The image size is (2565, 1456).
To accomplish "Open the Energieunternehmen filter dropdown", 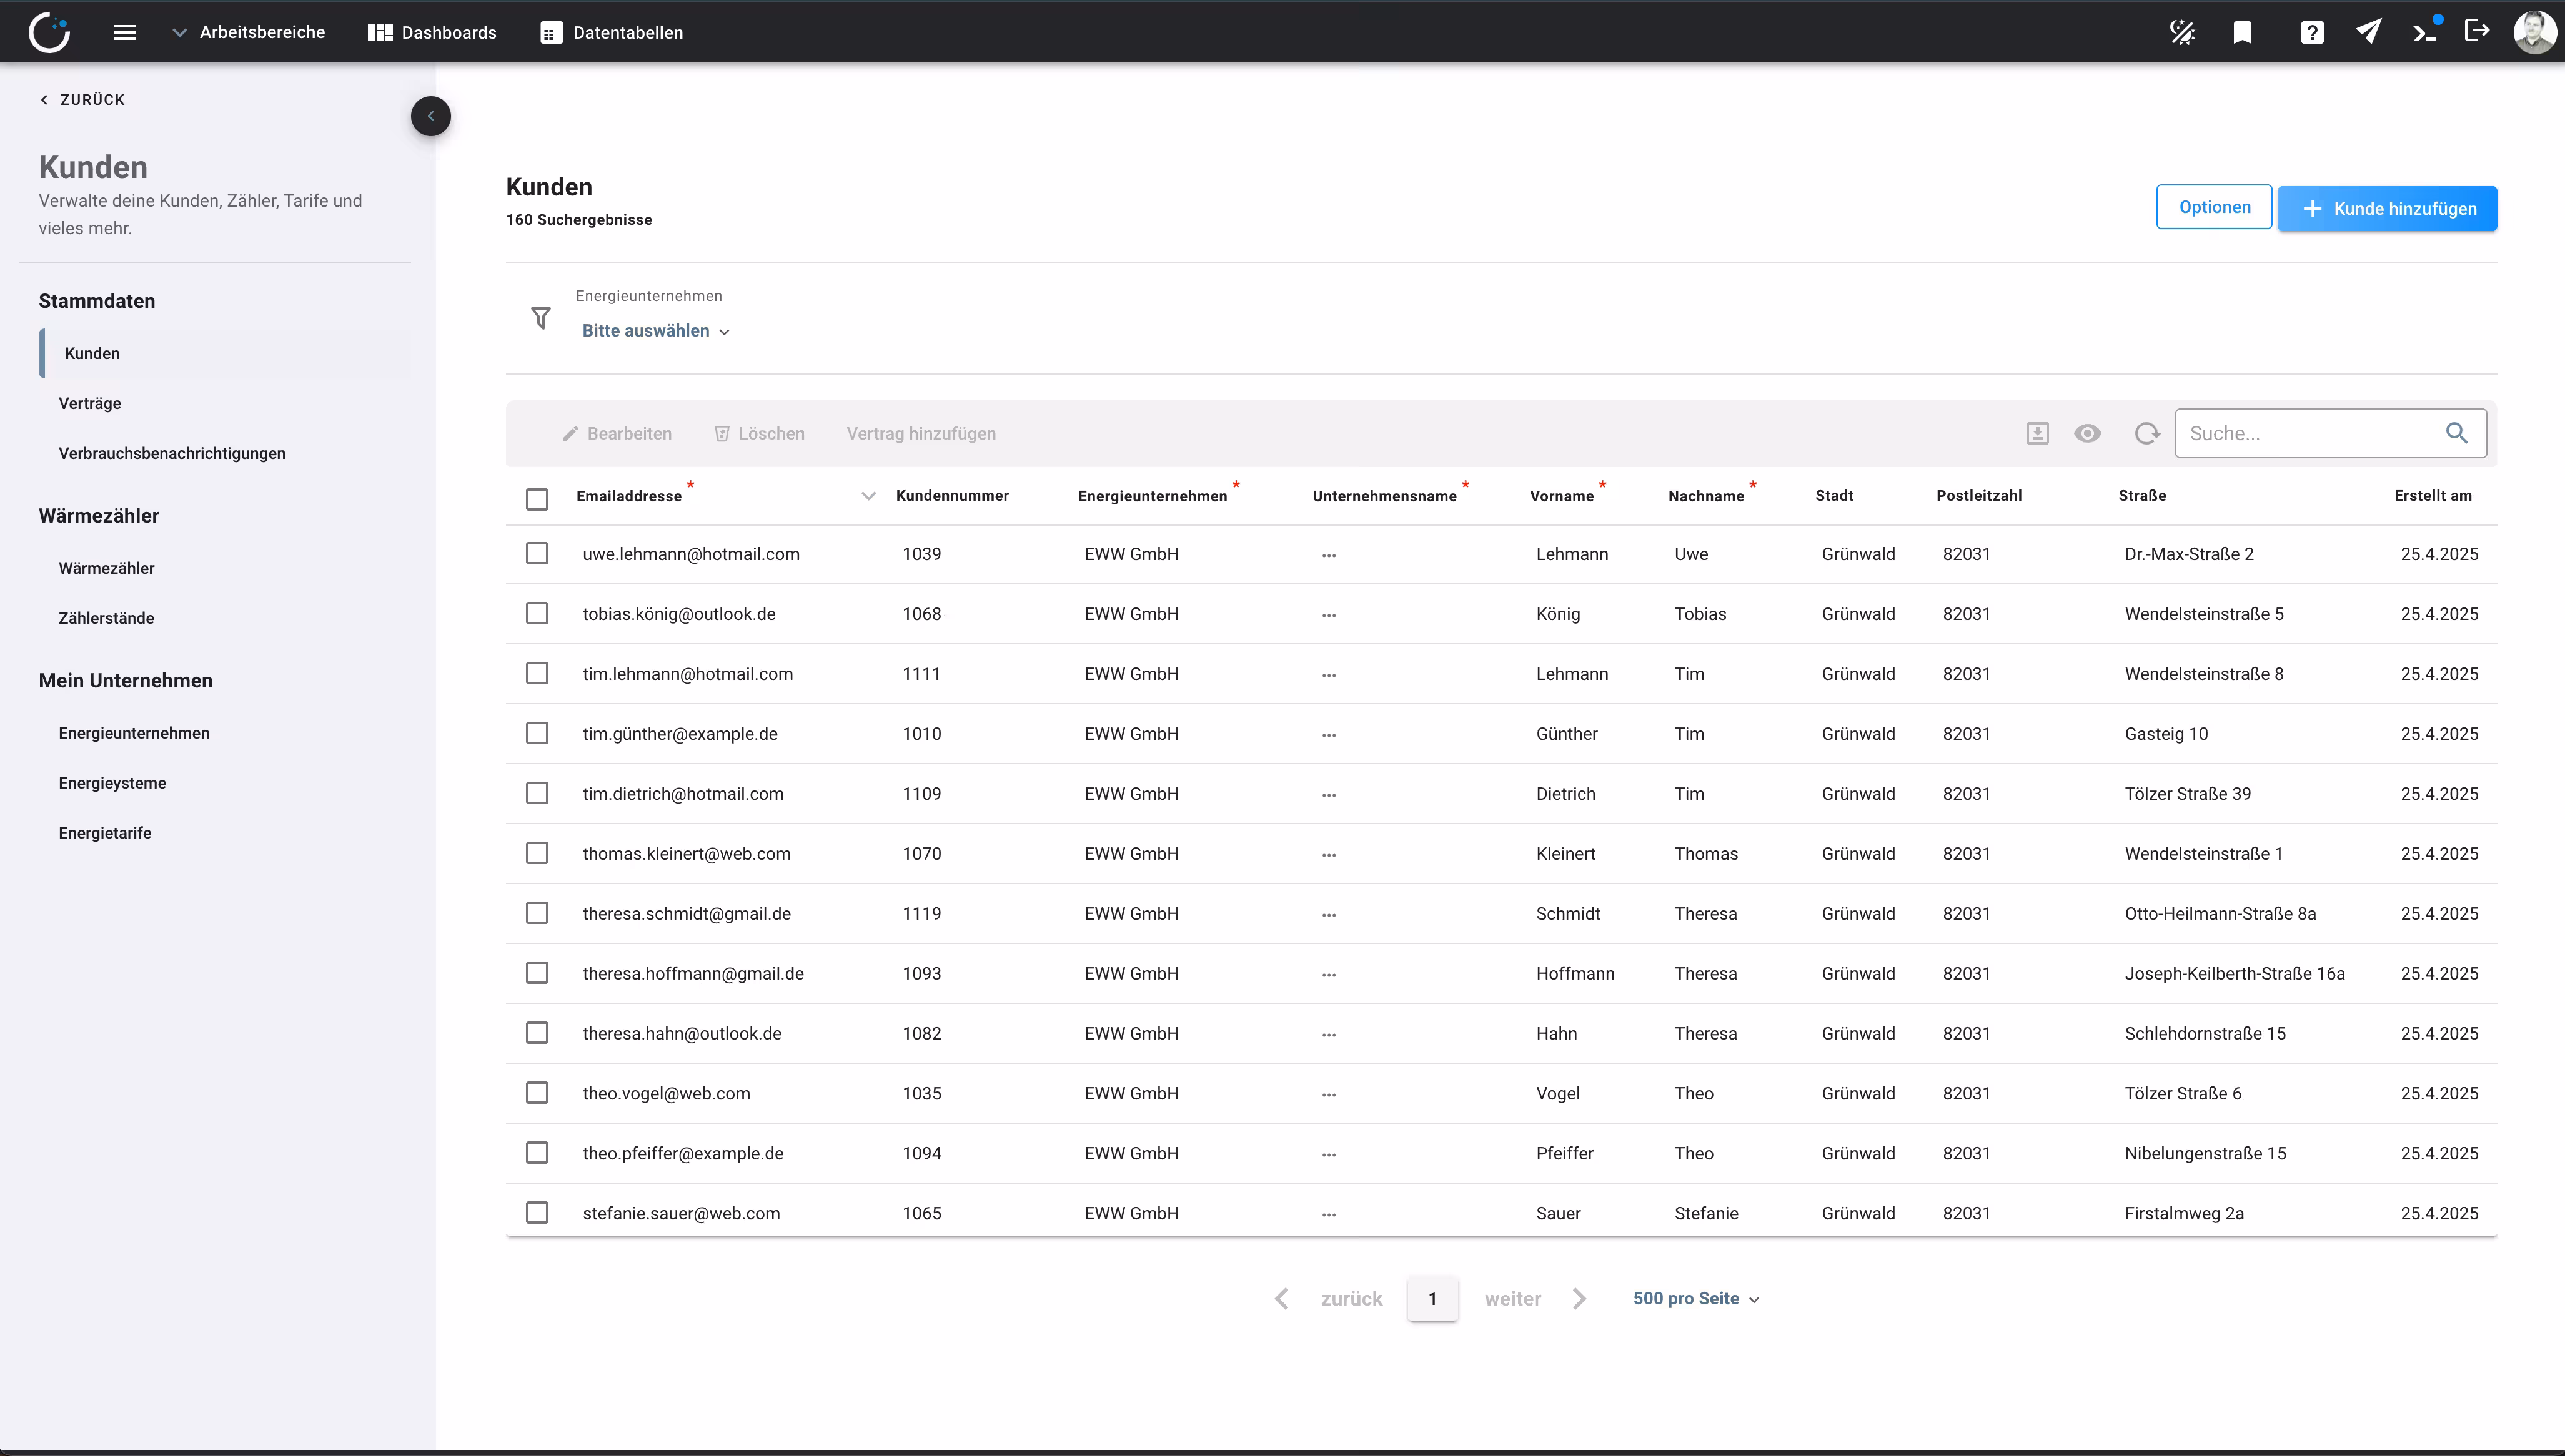I will click(x=657, y=331).
